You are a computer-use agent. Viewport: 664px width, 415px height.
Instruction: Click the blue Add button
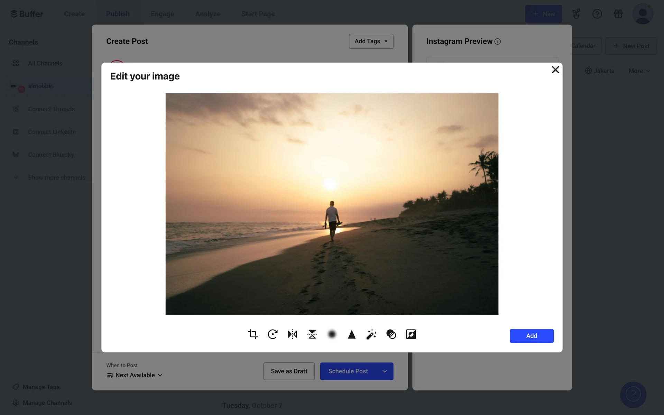click(x=531, y=336)
